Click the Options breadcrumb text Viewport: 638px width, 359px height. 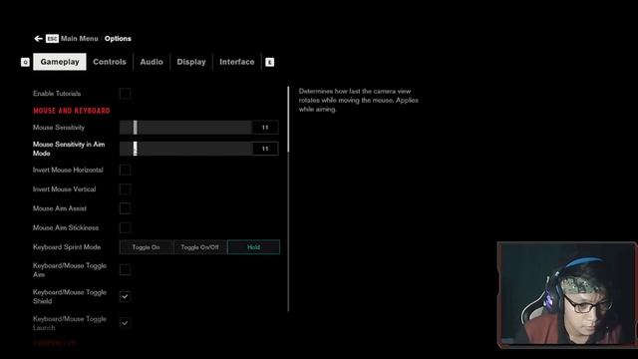point(118,39)
